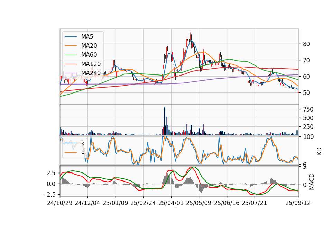Click the d legend label in KD panel

click(83, 152)
